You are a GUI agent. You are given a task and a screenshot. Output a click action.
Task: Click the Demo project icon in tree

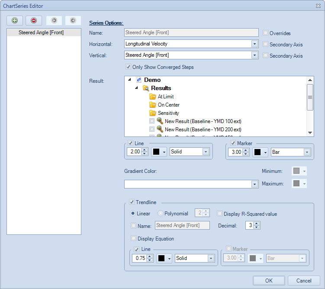139,80
